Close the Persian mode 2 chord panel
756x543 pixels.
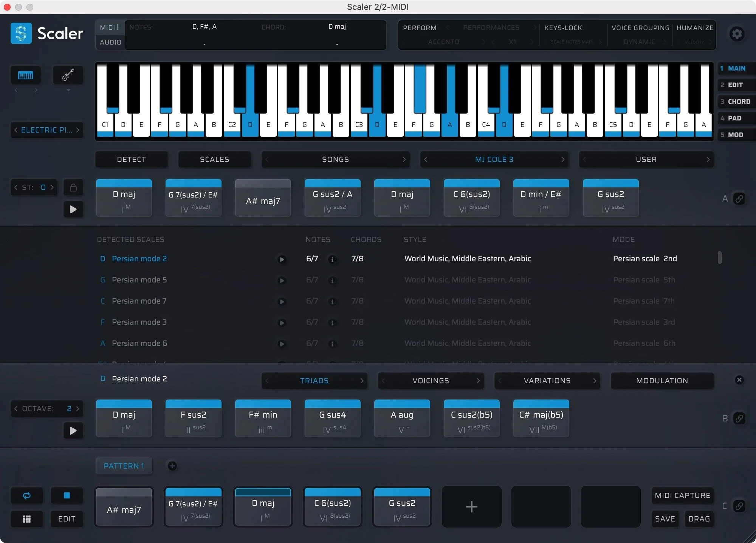coord(739,380)
